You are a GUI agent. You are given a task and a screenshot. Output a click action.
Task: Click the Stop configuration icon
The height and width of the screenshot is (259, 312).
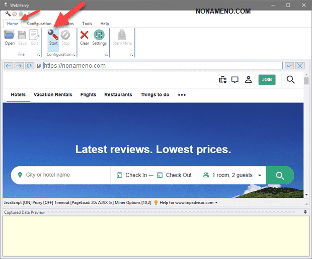coord(65,35)
